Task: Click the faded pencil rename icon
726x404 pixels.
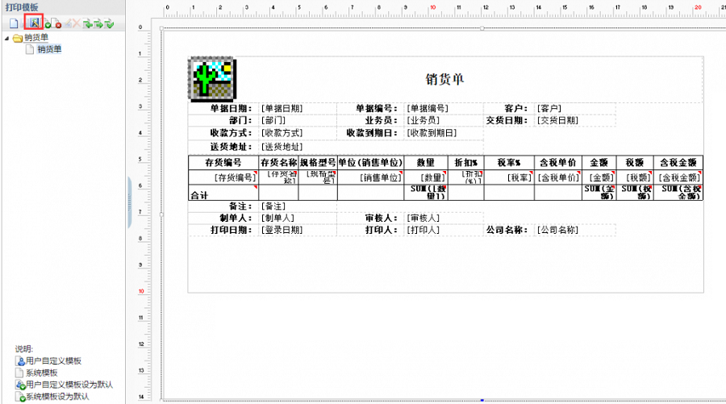Action: (x=68, y=23)
